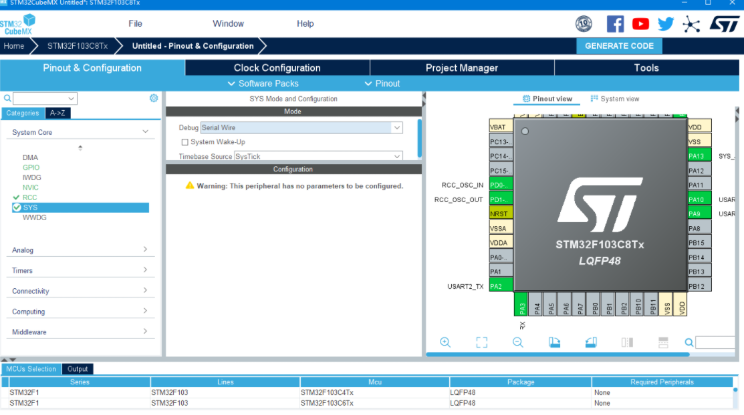Click the split view icon below chip
The image size is (744, 415).
(x=627, y=342)
